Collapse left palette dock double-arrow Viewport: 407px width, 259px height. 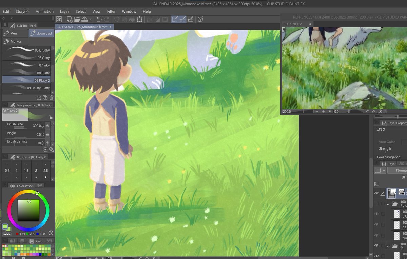4,18
